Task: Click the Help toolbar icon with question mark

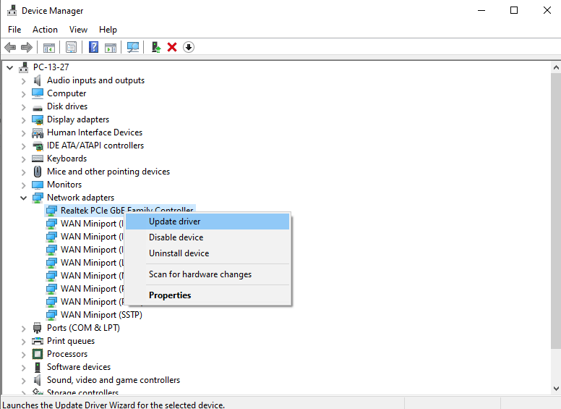Action: [93, 47]
